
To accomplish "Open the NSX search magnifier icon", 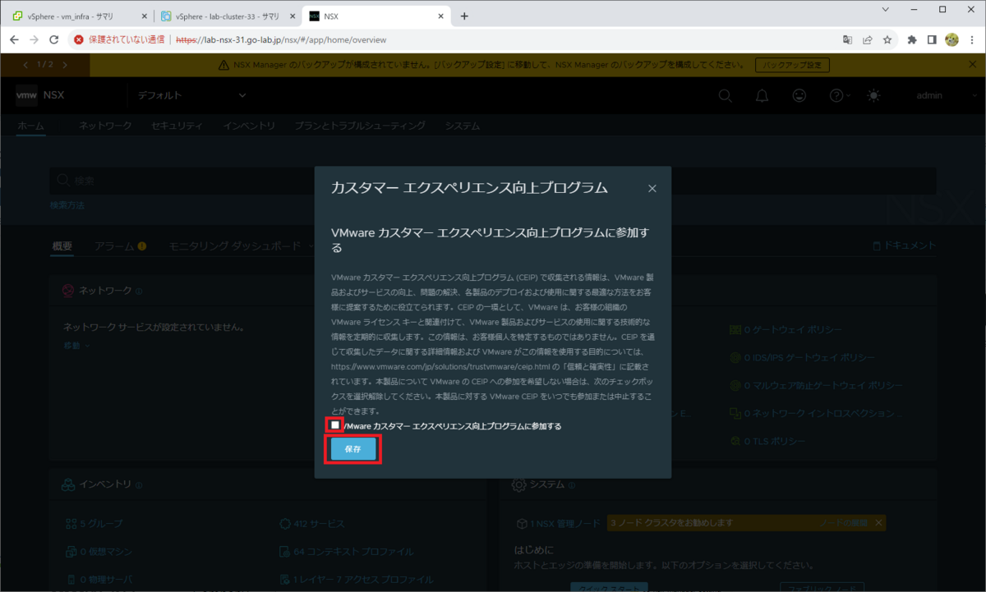I will (x=725, y=95).
